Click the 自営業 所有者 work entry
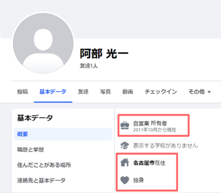Image resolution: width=221 pixels, height=193 pixels. (x=150, y=123)
